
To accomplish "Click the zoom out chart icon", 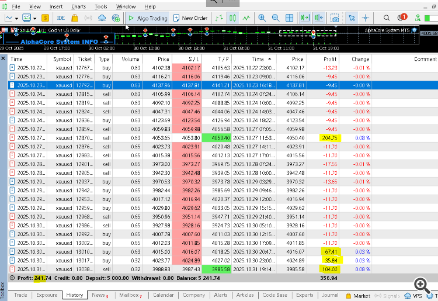I will click(x=276, y=18).
